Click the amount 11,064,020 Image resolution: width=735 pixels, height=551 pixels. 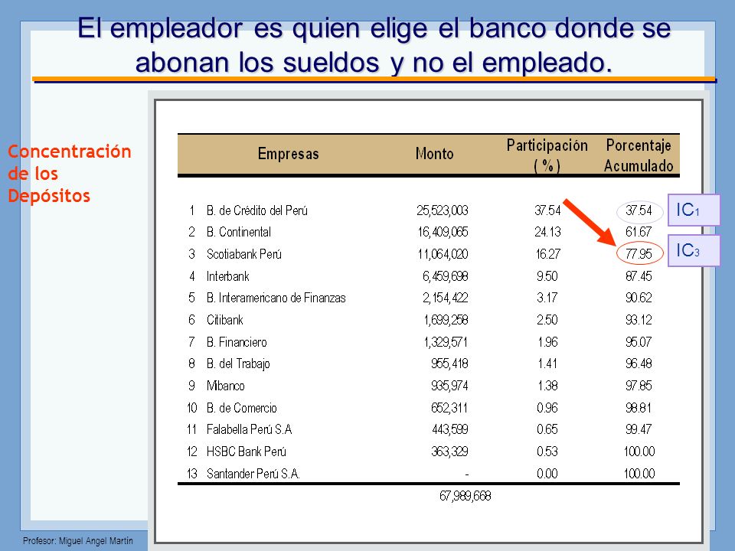click(x=443, y=254)
